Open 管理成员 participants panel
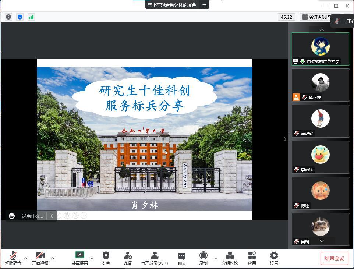 click(155, 258)
